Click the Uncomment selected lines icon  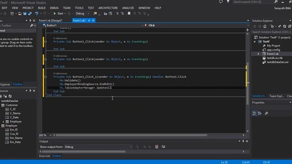click(122, 14)
